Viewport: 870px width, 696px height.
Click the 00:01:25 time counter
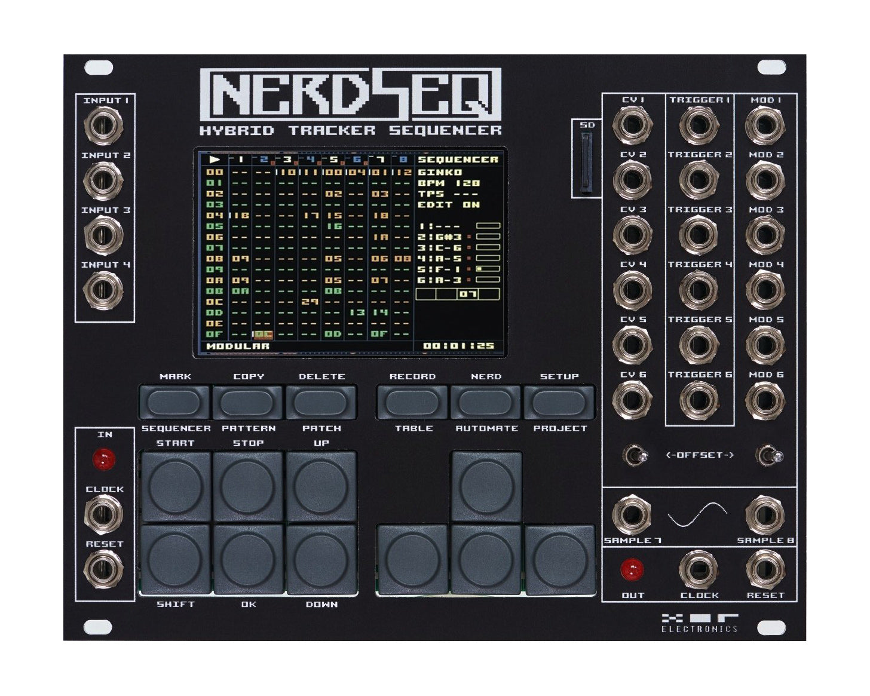pyautogui.click(x=459, y=345)
